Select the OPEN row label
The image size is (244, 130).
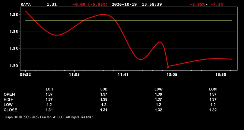9,94
